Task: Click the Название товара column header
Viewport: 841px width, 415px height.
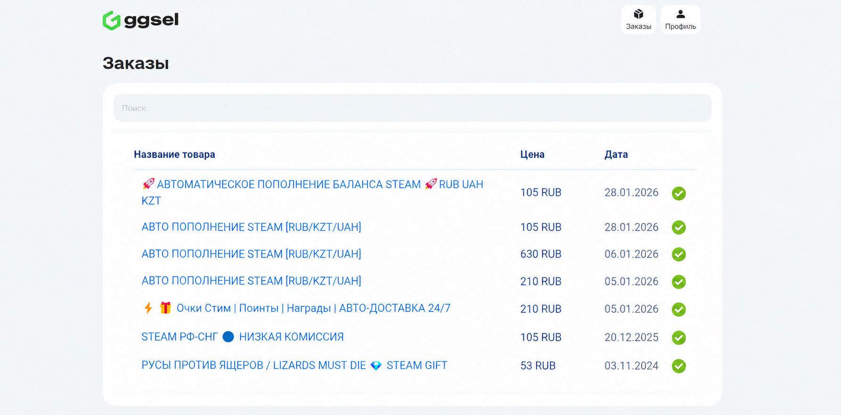Action: coord(174,155)
